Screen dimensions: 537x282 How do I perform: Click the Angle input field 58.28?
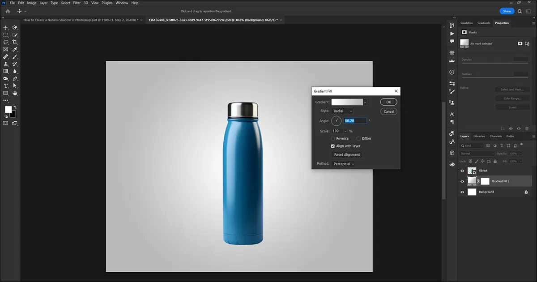(x=355, y=121)
